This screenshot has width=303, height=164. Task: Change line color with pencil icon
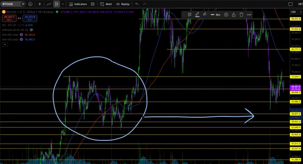pyautogui.click(x=197, y=15)
